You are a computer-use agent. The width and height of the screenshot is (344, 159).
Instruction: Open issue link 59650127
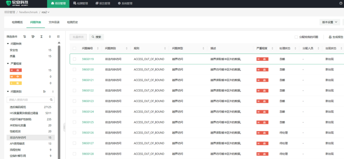coord(88,143)
